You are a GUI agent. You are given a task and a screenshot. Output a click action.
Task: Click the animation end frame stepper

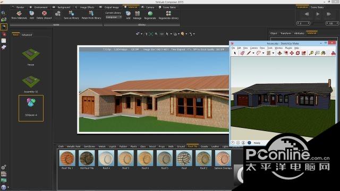(x=332, y=23)
